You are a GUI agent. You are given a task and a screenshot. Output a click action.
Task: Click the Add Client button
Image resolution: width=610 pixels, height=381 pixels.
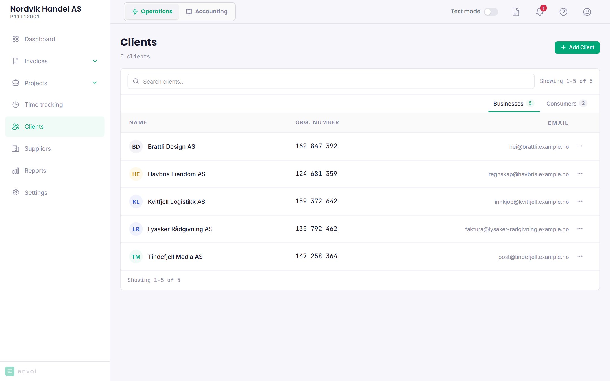(577, 47)
